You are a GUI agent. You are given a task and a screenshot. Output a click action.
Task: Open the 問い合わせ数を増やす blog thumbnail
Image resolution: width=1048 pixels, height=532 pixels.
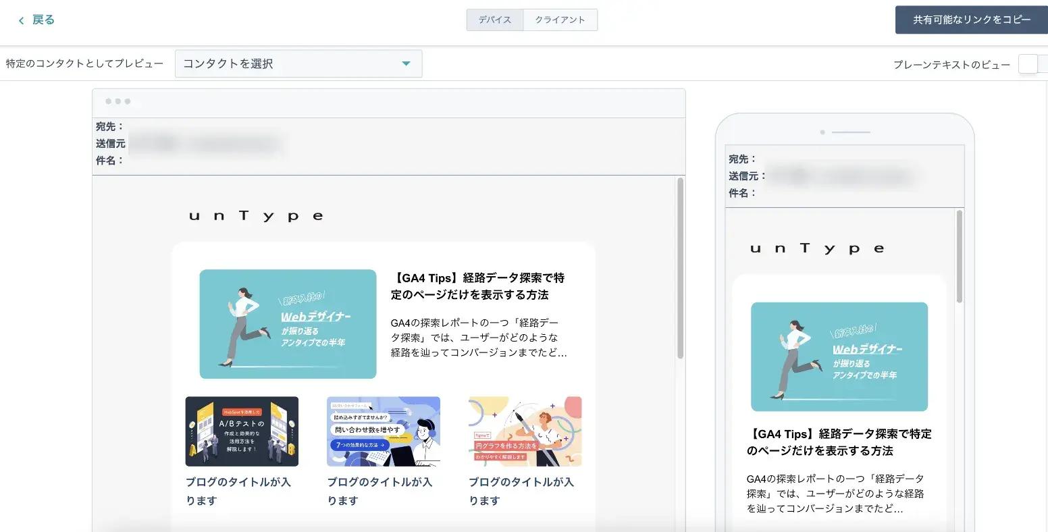click(x=384, y=431)
